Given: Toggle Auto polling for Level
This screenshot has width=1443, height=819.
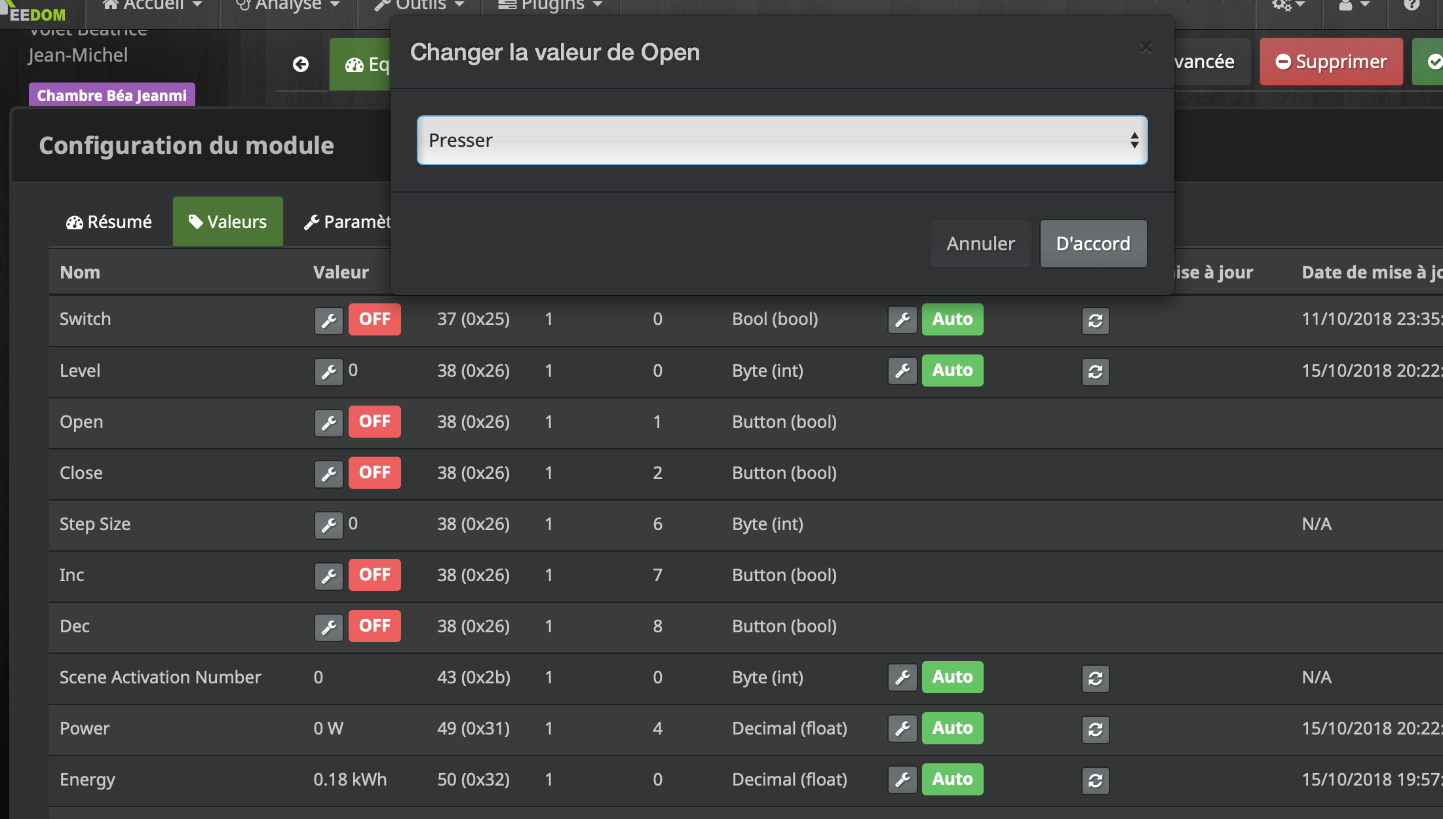Looking at the screenshot, I should point(952,370).
